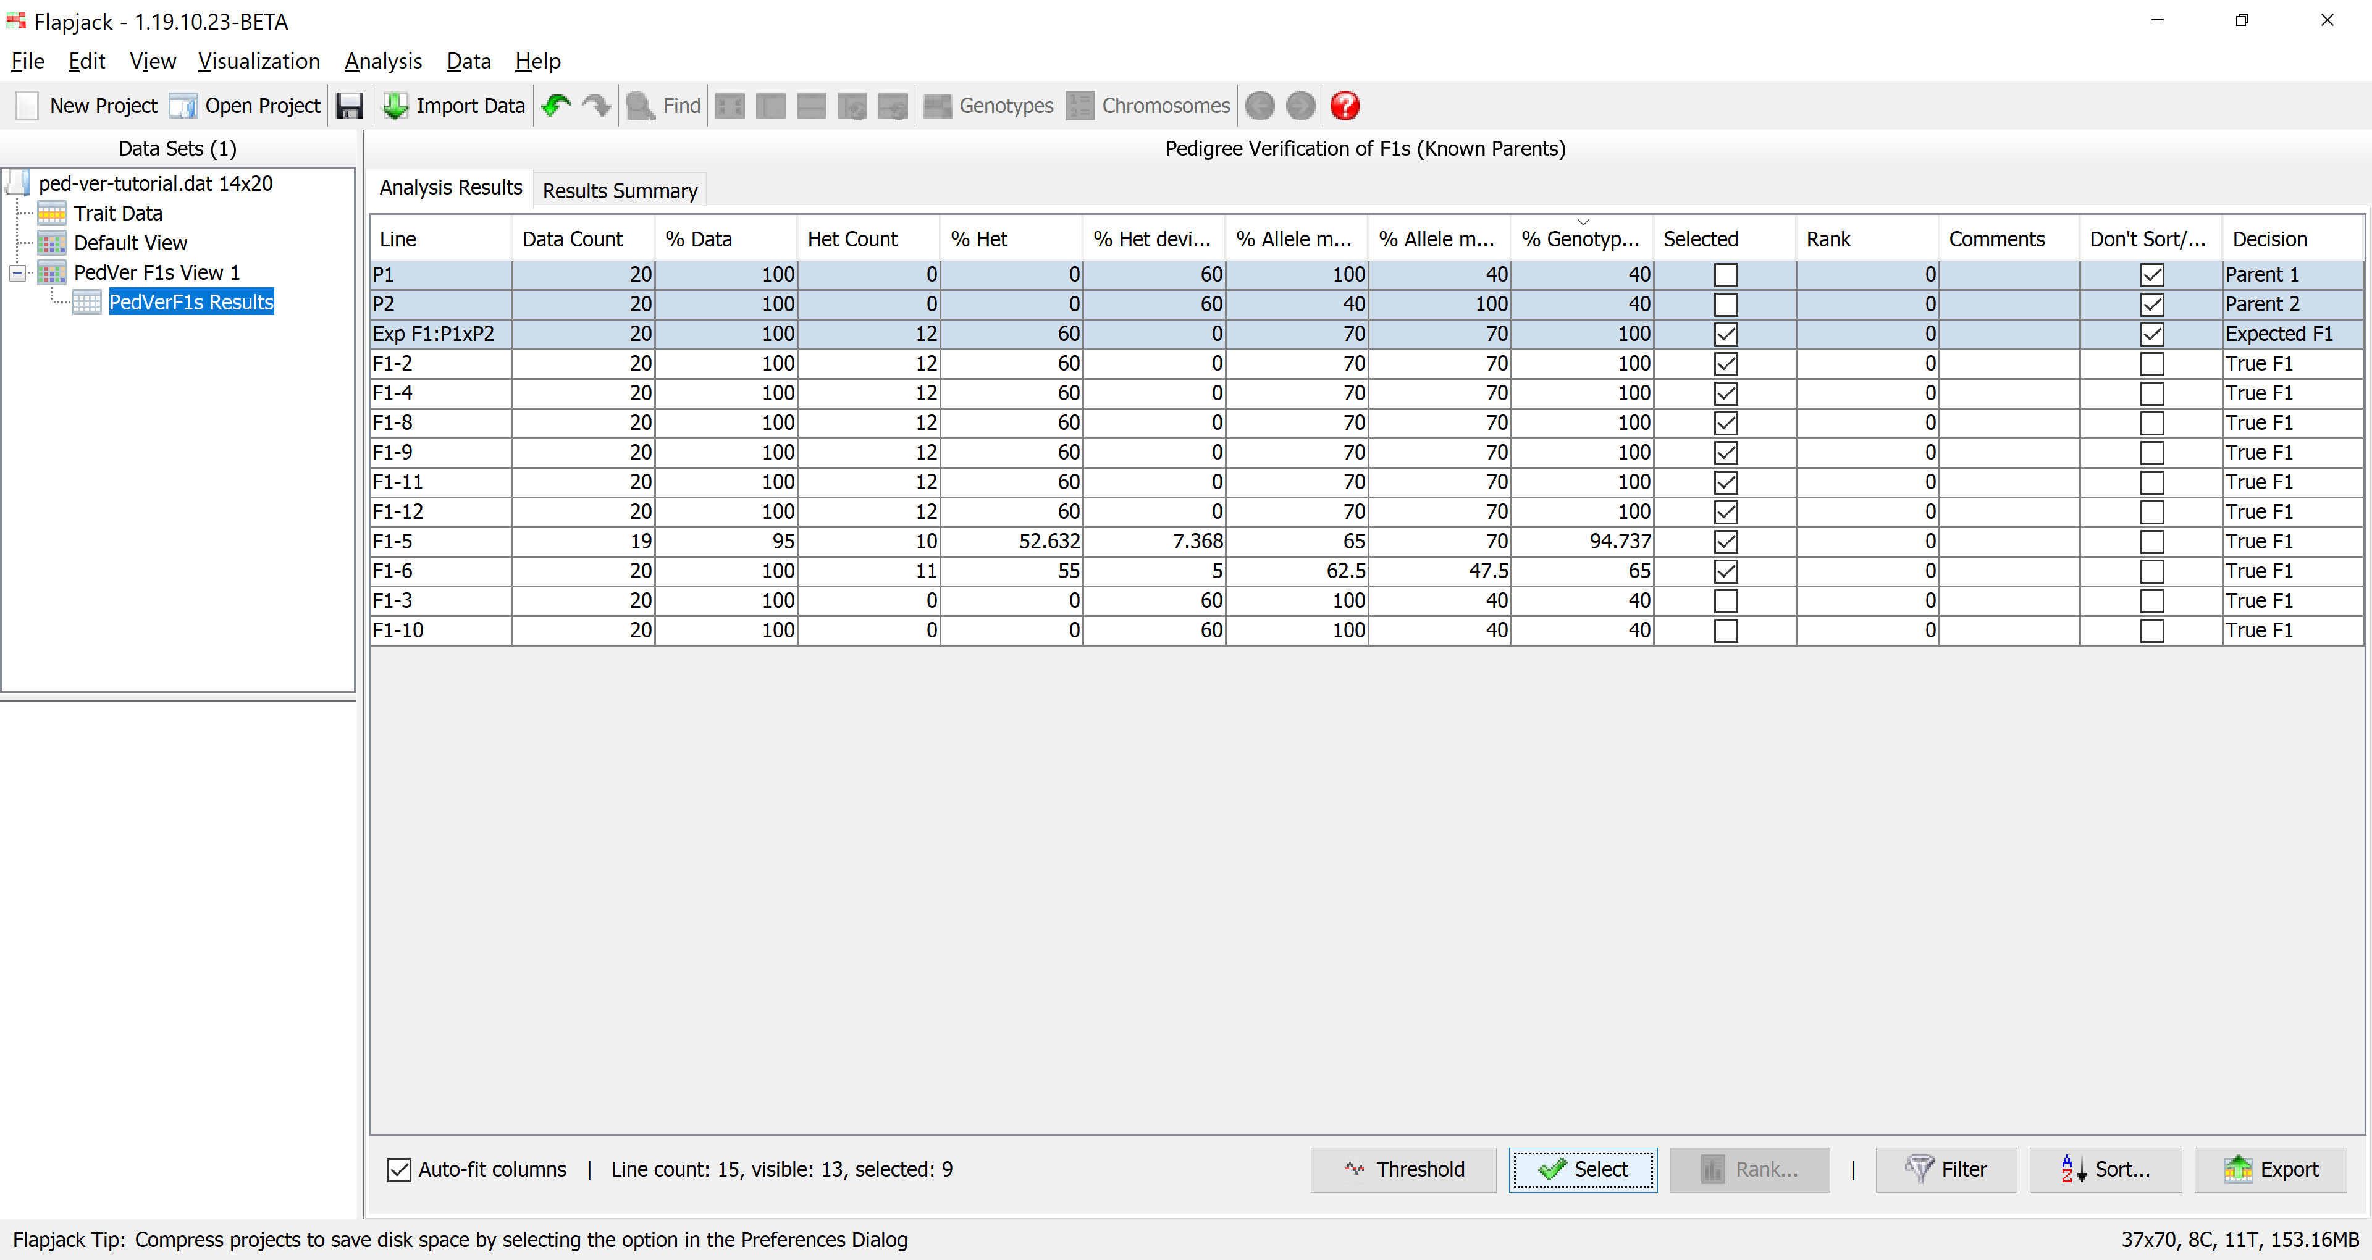Switch to the Analysis Results tab

(x=450, y=187)
